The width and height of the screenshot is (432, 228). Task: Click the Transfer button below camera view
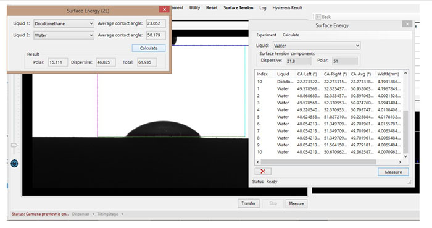point(249,203)
